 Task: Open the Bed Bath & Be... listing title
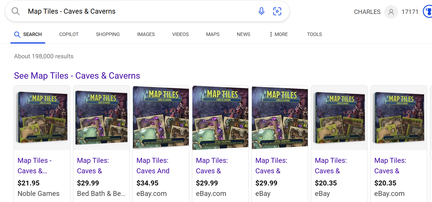(93, 166)
